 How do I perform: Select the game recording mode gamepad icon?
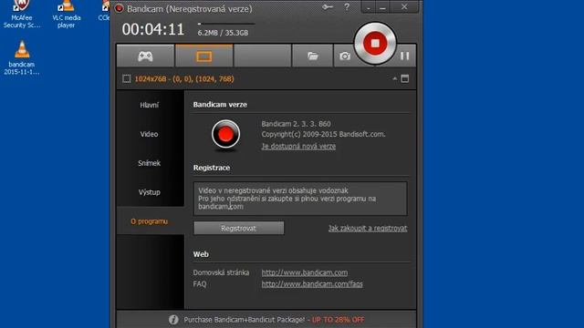pyautogui.click(x=145, y=56)
